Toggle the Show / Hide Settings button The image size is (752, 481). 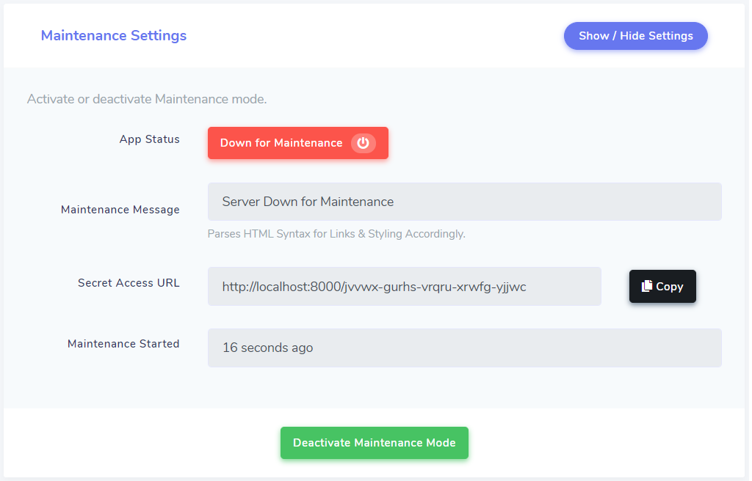pyautogui.click(x=635, y=36)
